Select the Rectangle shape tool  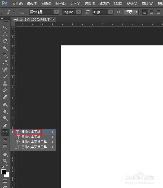pyautogui.click(x=5, y=146)
